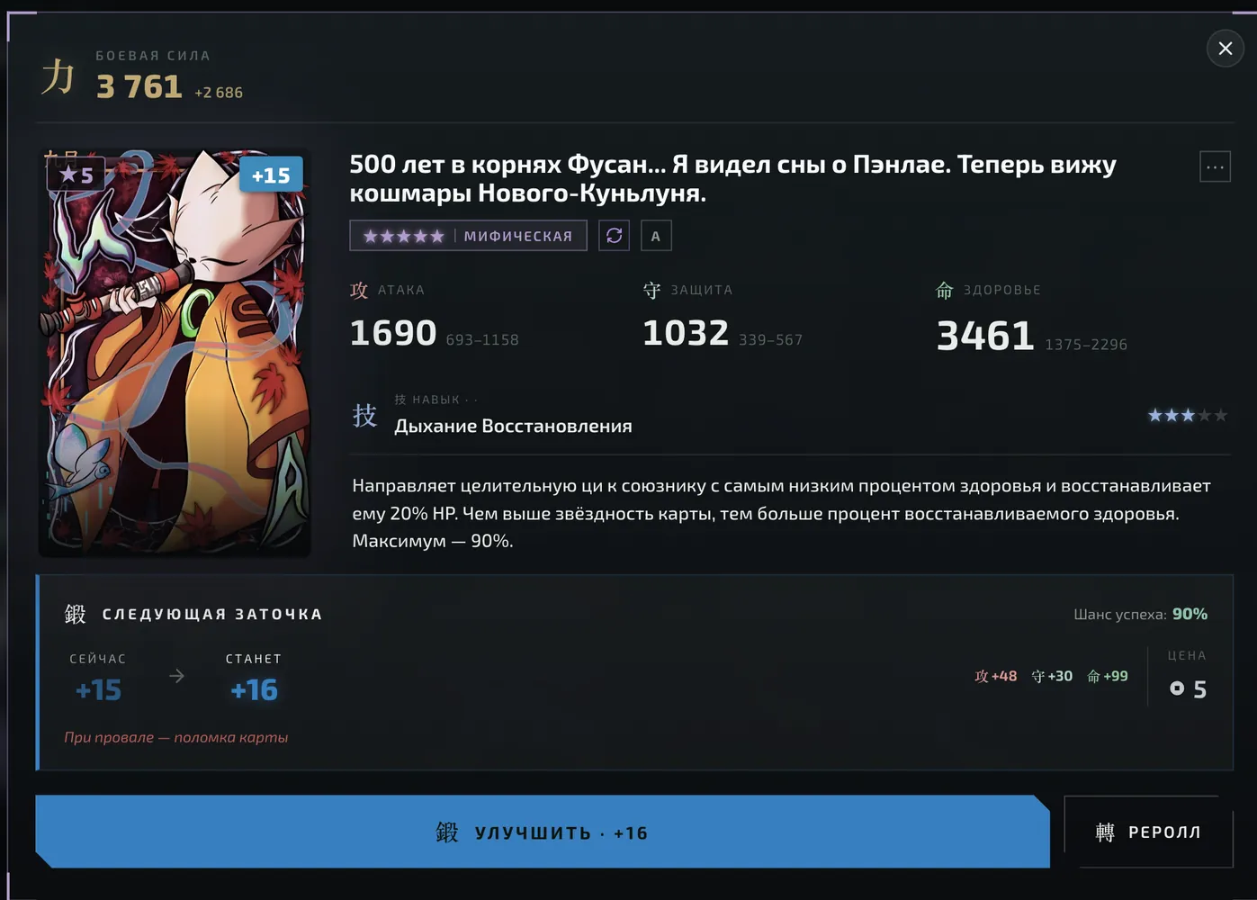The image size is (1257, 900).
Task: Click the health range 1375–2296
Action: tap(1086, 344)
